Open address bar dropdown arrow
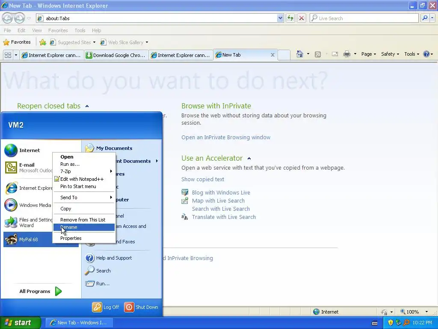This screenshot has height=329, width=438. coord(280,18)
